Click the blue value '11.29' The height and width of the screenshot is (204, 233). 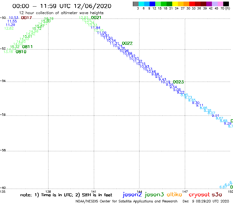[x=10, y=25]
